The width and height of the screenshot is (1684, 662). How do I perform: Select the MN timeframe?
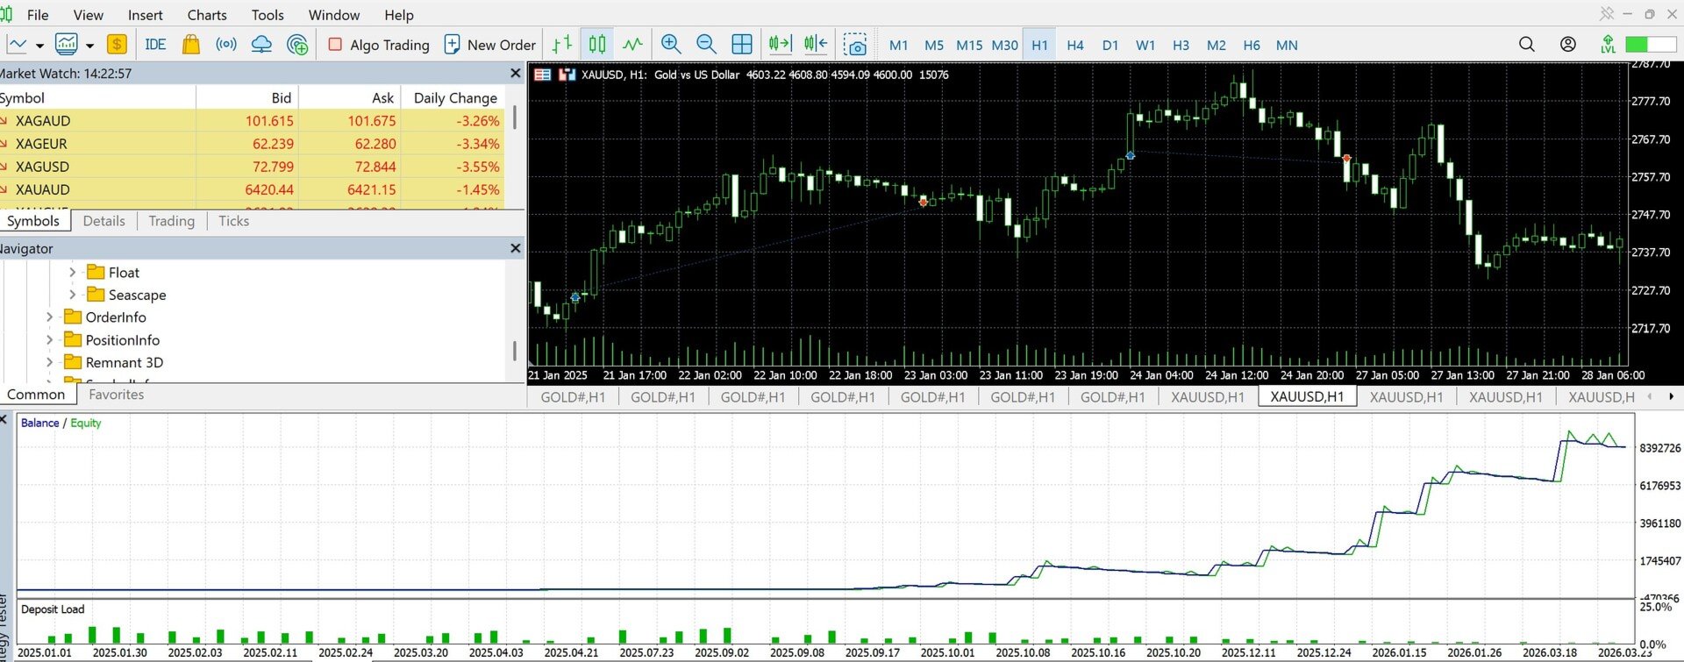tap(1287, 45)
